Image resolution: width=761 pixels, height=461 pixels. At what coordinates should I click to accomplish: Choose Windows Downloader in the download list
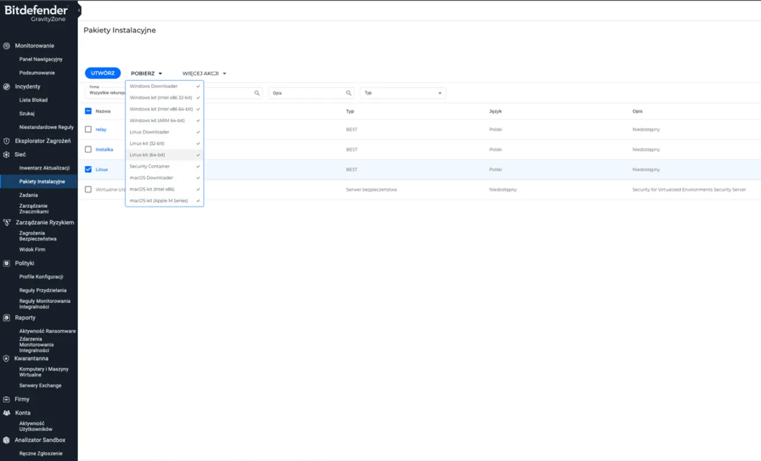coord(153,87)
